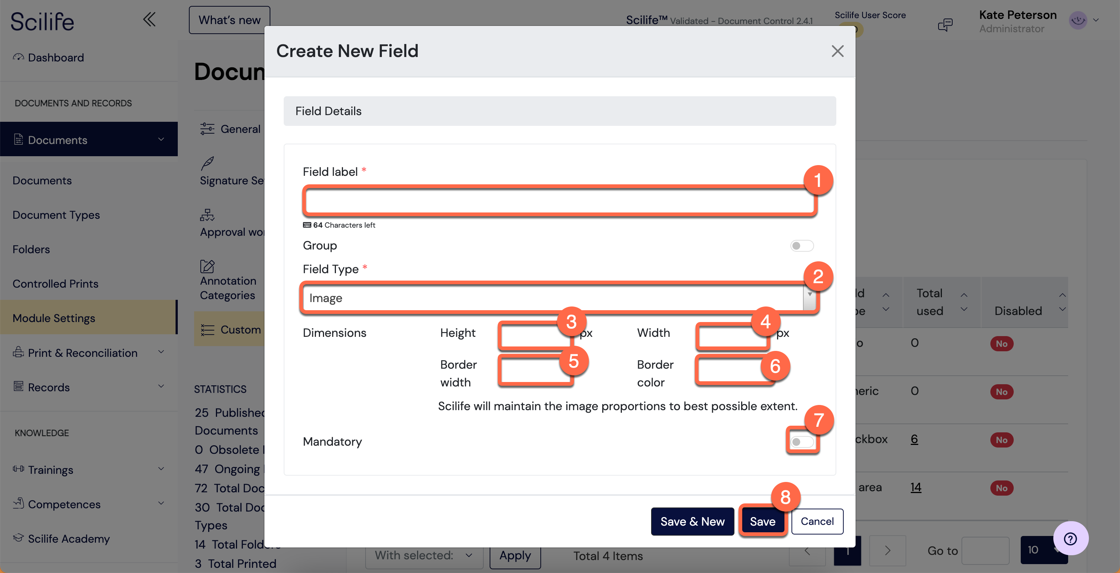Enable the Mandatory toggle

(801, 441)
